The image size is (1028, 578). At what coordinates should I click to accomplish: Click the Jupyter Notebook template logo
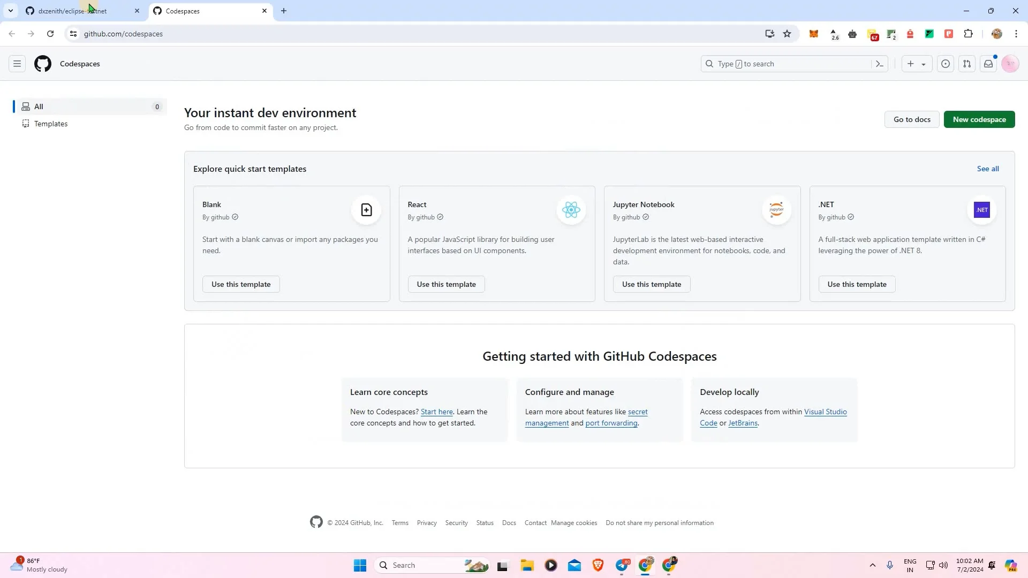pyautogui.click(x=776, y=210)
